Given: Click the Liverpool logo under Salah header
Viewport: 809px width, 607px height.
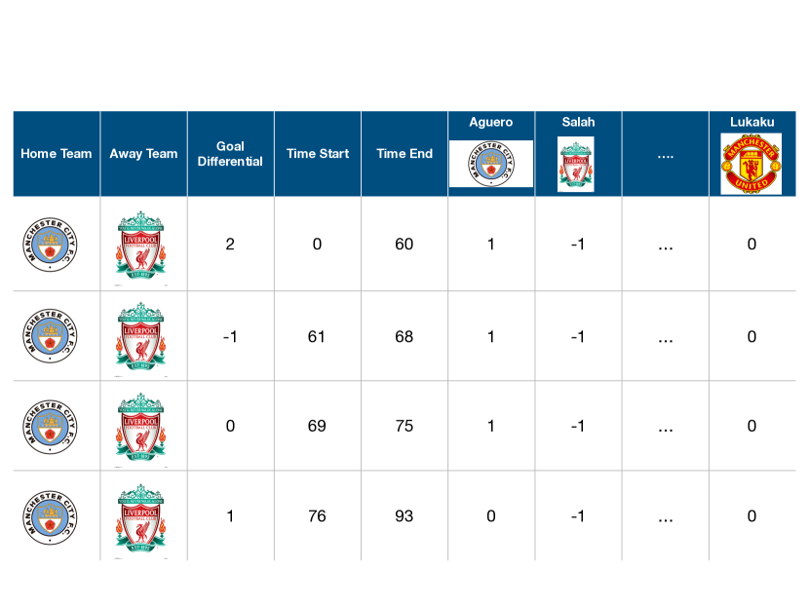Looking at the screenshot, I should pos(576,165).
